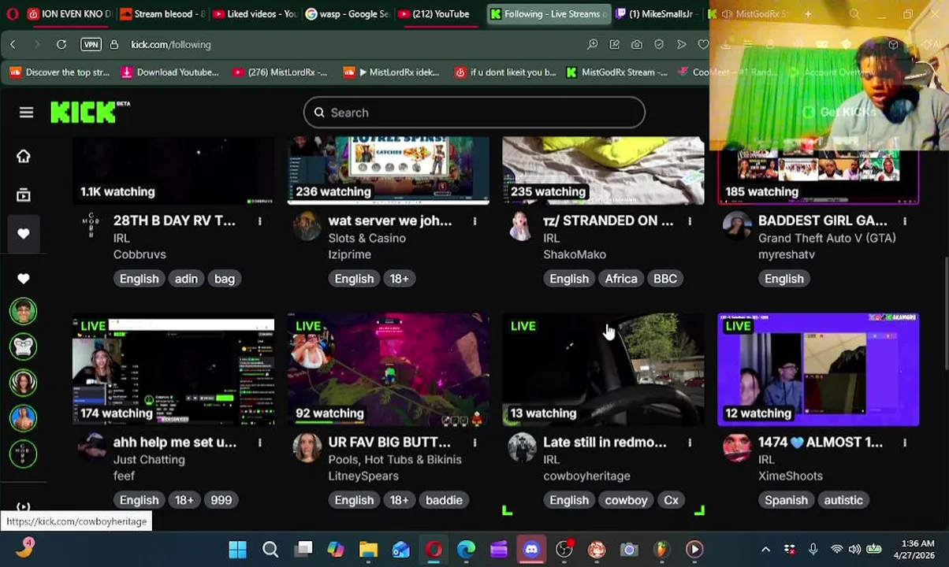
Task: Click Grand Theft Auto V (GTA) category
Action: [x=827, y=238]
